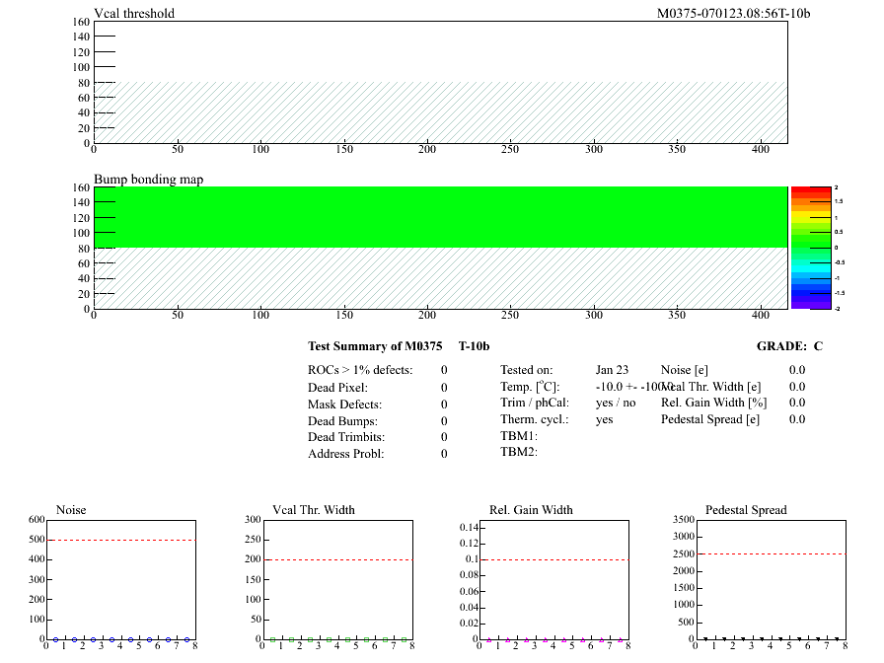Click the "Noise" plot title at the bottom
Image resolution: width=884 pixels, height=663 pixels.
tap(71, 510)
